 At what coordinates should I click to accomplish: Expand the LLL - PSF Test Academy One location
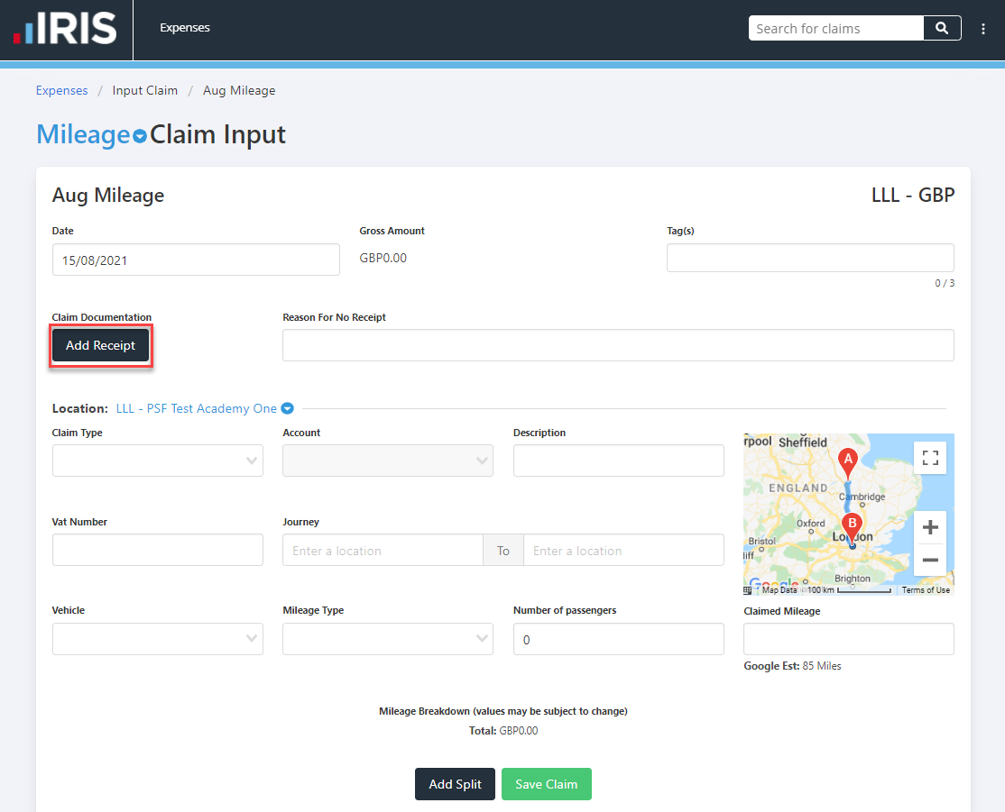pos(287,408)
